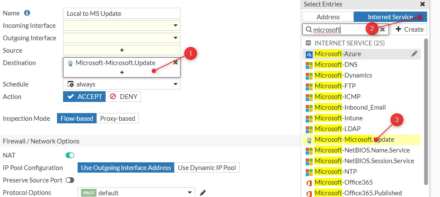The image size is (440, 197).
Task: Choose Proxy-based inspection mode
Action: coord(118,119)
